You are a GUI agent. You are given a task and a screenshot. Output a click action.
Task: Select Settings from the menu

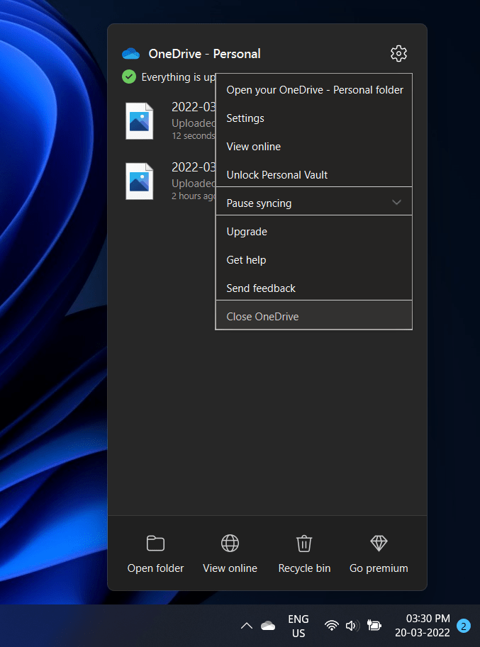click(314, 118)
